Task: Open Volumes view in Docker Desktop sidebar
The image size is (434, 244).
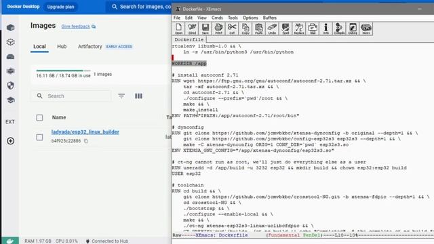Action: [11, 57]
